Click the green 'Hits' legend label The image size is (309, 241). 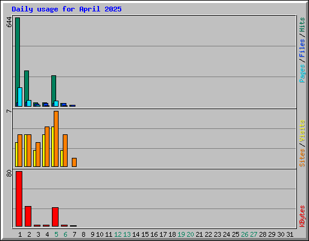click(x=302, y=25)
